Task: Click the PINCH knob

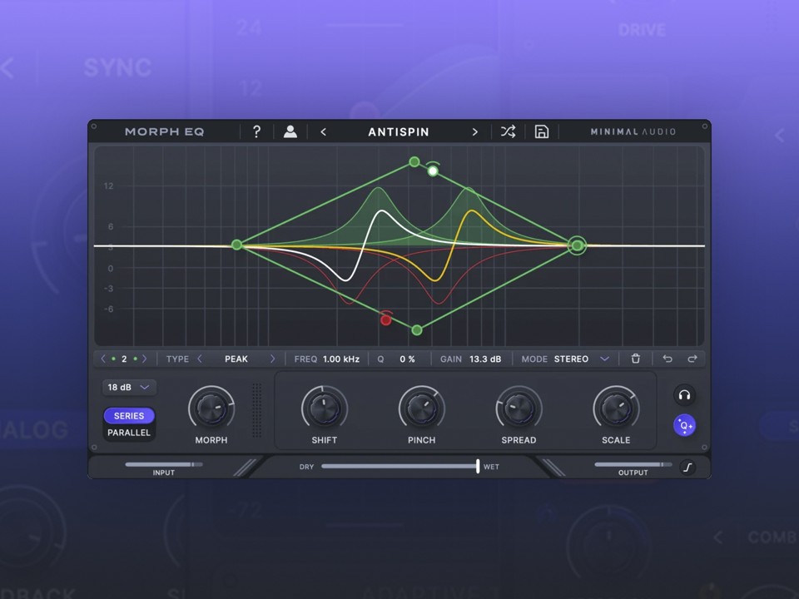Action: (421, 408)
